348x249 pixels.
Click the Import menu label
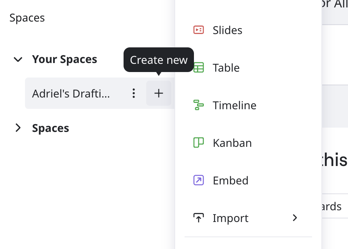pos(230,218)
